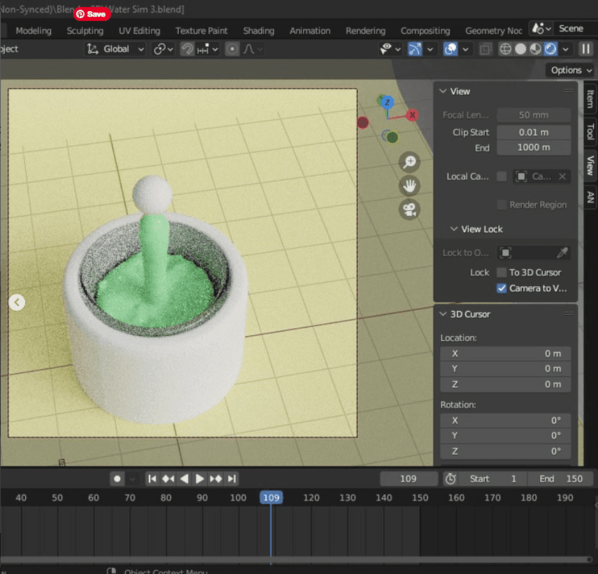This screenshot has height=574, width=598.
Task: Switch to wireframe viewport shading
Action: pyautogui.click(x=505, y=49)
